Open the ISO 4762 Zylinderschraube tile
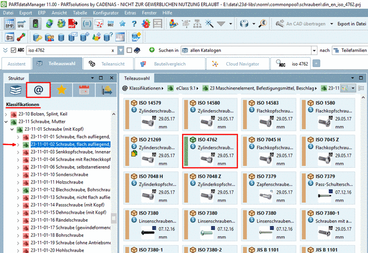Viewport: 368px width, 253px height. tap(210, 151)
